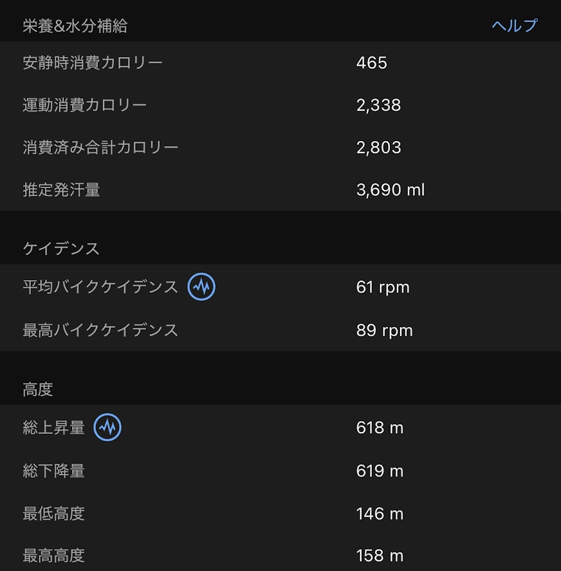Tap the 2,803 total calories value
This screenshot has width=561, height=571.
(x=379, y=147)
